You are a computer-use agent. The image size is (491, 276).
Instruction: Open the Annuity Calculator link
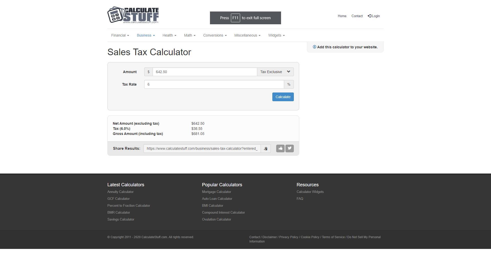click(x=120, y=192)
